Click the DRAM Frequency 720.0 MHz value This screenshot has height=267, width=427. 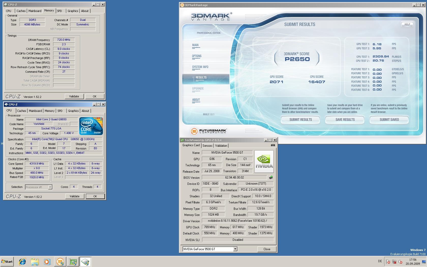[x=64, y=40]
